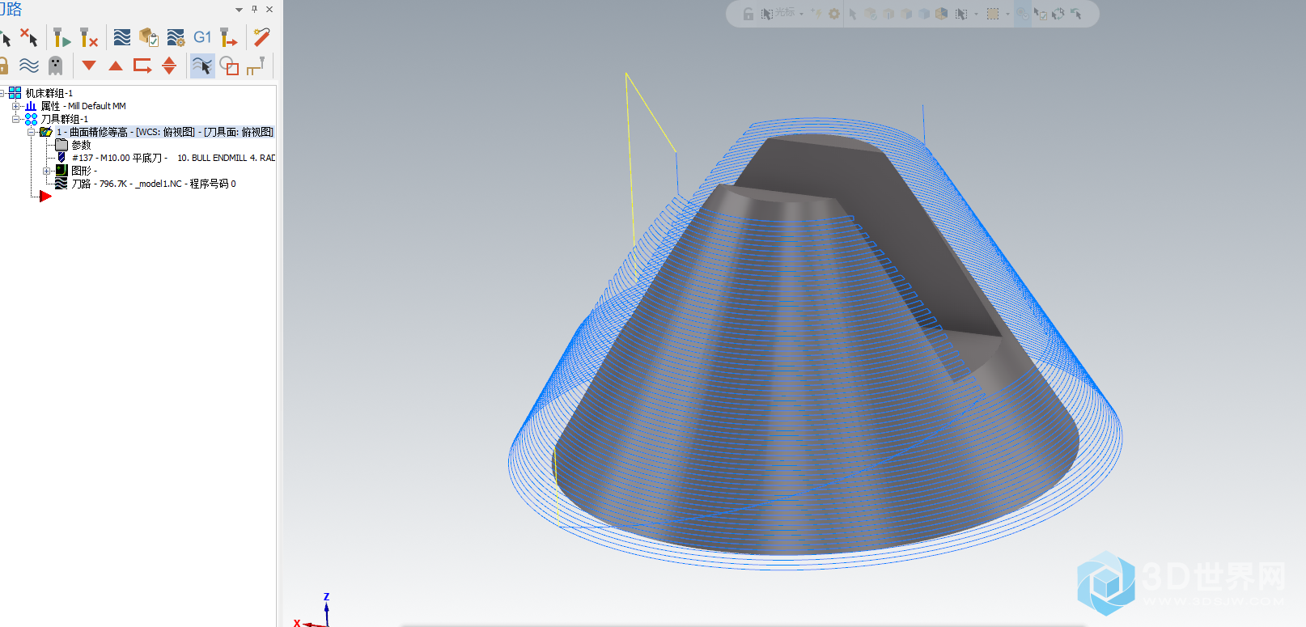
Task: Click the plain select arrow in selection bar
Action: pos(853,14)
